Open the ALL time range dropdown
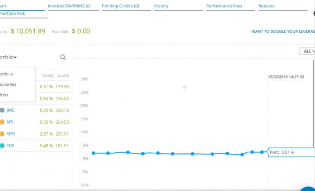This screenshot has width=315, height=191. pos(307,51)
